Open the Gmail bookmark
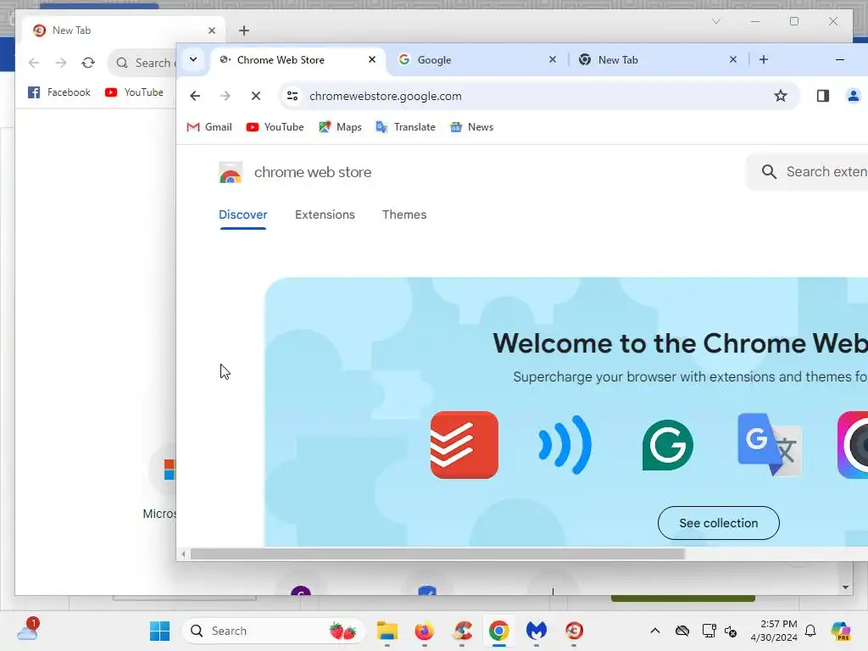 pyautogui.click(x=209, y=127)
